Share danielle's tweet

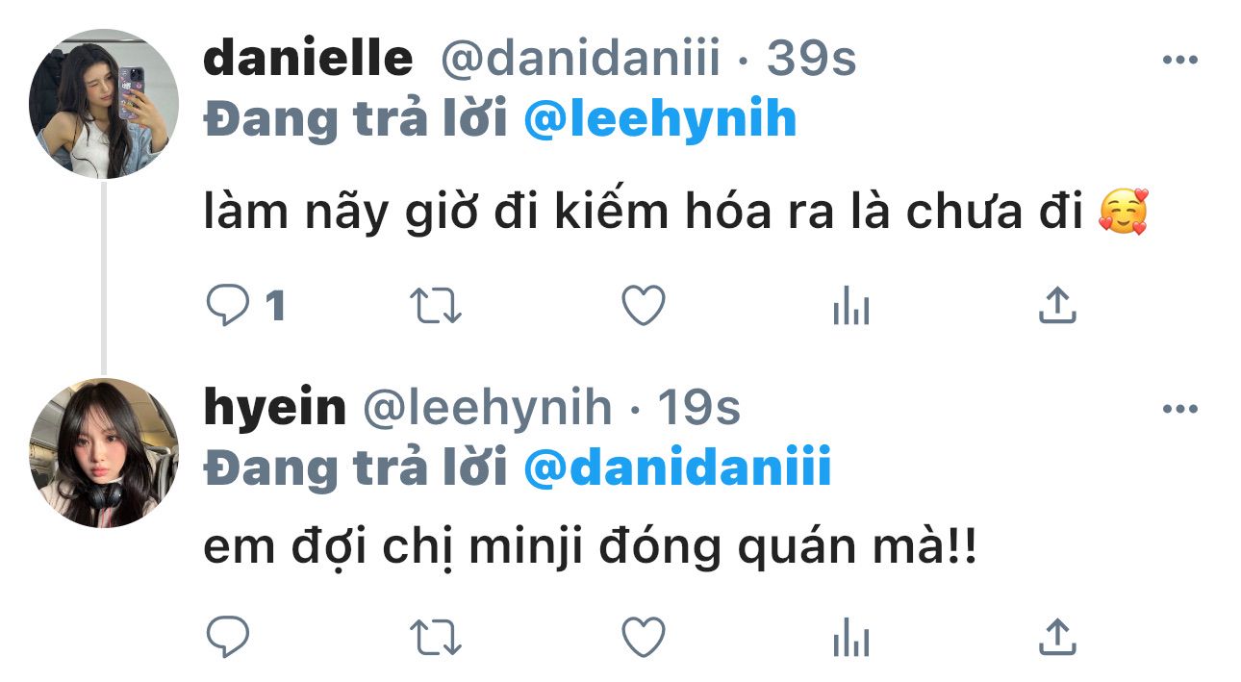[x=1057, y=306]
